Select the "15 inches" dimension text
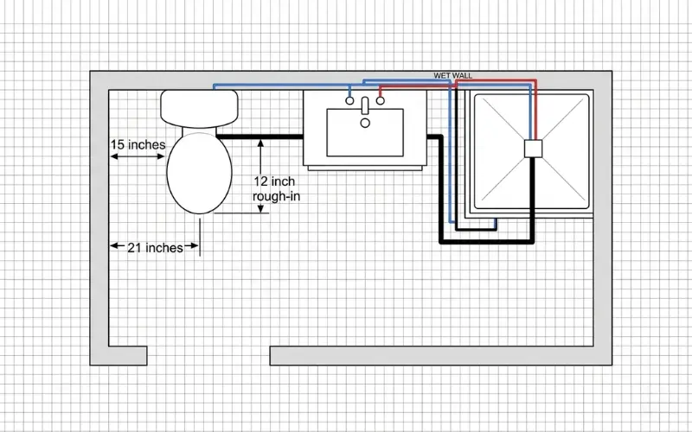The width and height of the screenshot is (692, 432). coord(138,144)
